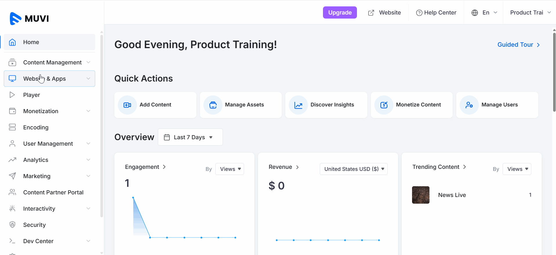Open the News Live thumbnail
556x255 pixels.
(420, 195)
